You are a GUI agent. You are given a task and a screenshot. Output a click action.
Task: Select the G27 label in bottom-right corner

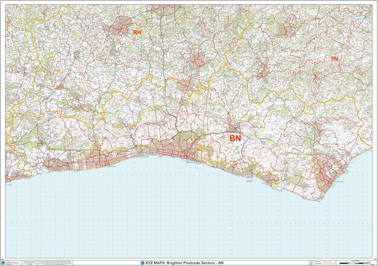tap(375, 259)
